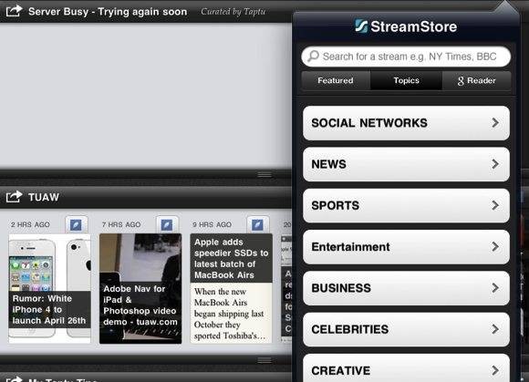Grab resize handle below Server Busy stream
Screen dimensions: 529x382
264,174
